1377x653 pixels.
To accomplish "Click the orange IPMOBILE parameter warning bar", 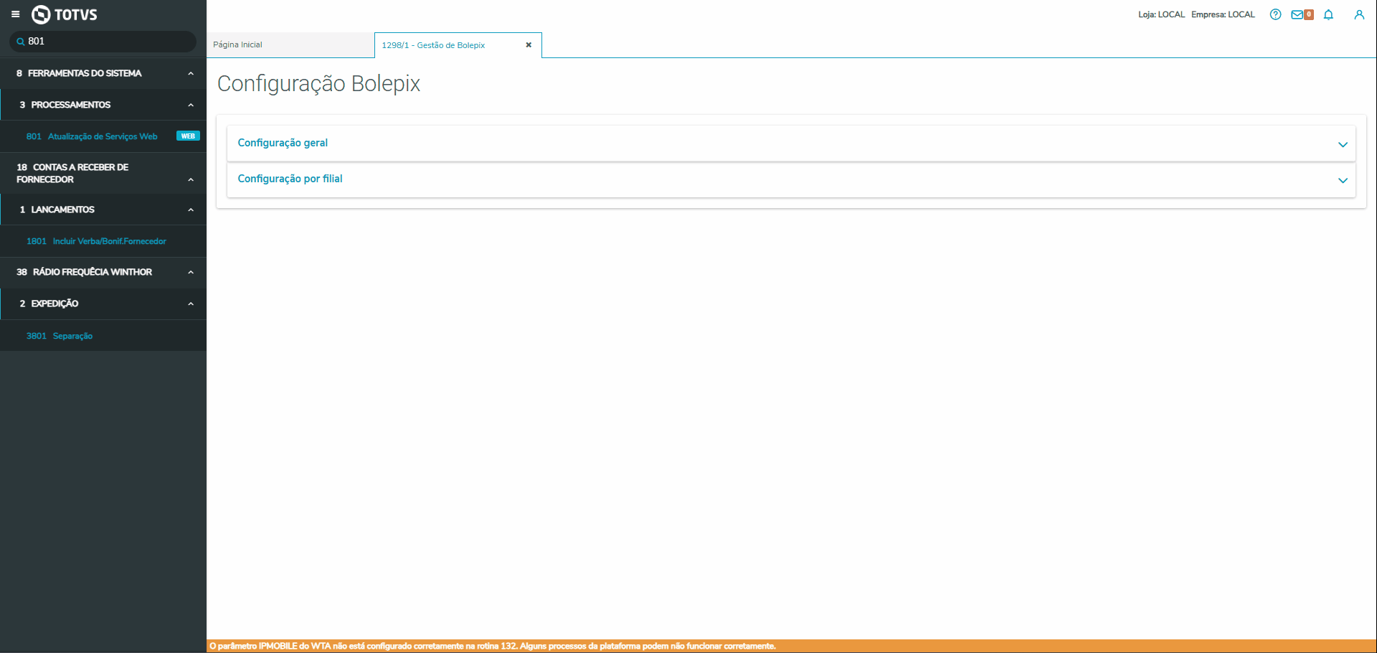I will pos(792,646).
